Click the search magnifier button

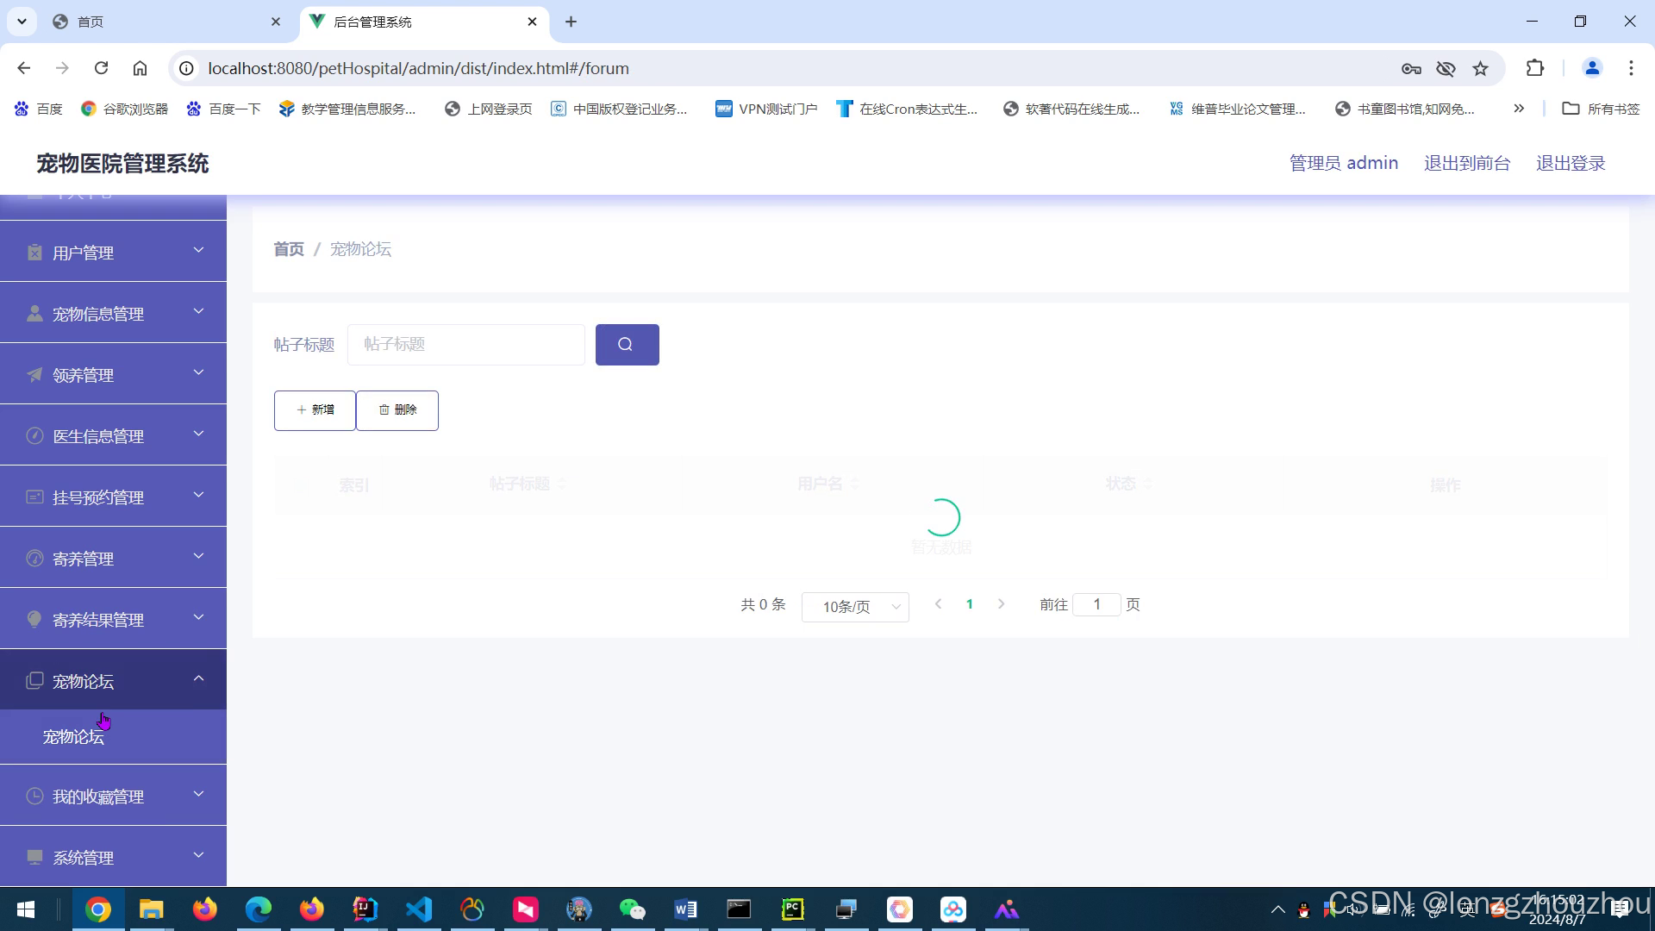coord(627,345)
